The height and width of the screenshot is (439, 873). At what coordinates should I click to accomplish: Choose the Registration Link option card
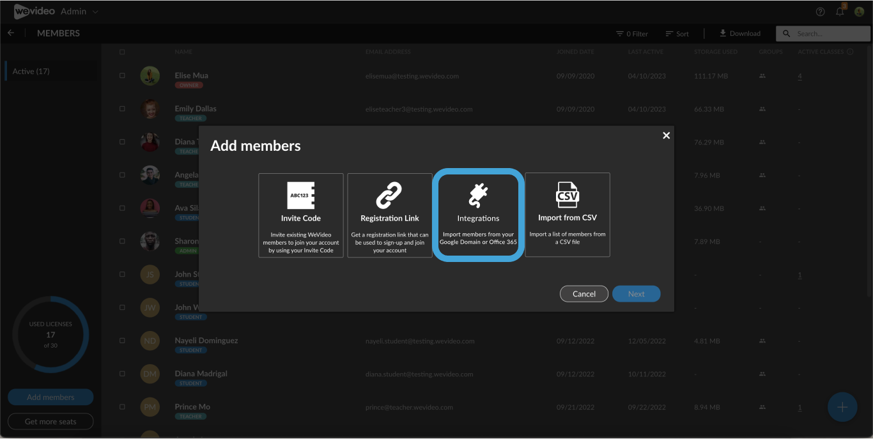pyautogui.click(x=390, y=215)
